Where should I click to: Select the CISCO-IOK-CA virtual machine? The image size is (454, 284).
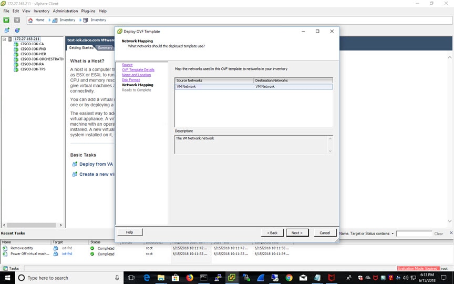(x=32, y=44)
